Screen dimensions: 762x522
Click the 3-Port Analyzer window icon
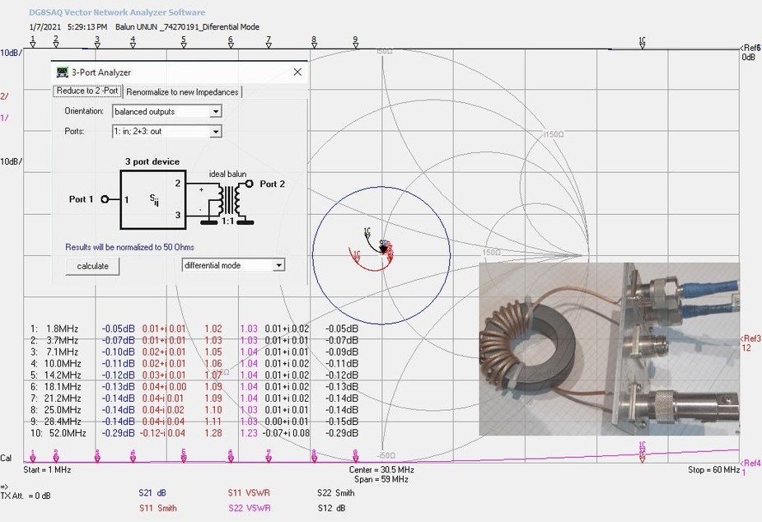click(62, 72)
